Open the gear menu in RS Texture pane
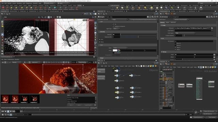This screenshot has width=218, height=122. tap(207, 17)
